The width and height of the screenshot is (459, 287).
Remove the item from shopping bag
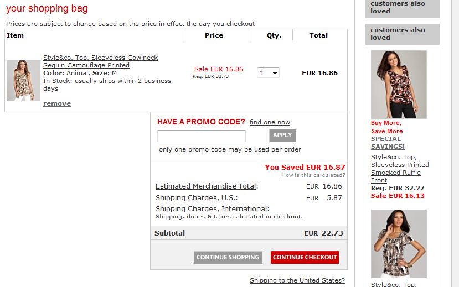[57, 103]
